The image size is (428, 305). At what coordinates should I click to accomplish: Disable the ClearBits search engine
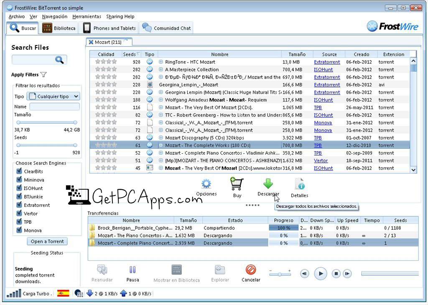[19, 171]
